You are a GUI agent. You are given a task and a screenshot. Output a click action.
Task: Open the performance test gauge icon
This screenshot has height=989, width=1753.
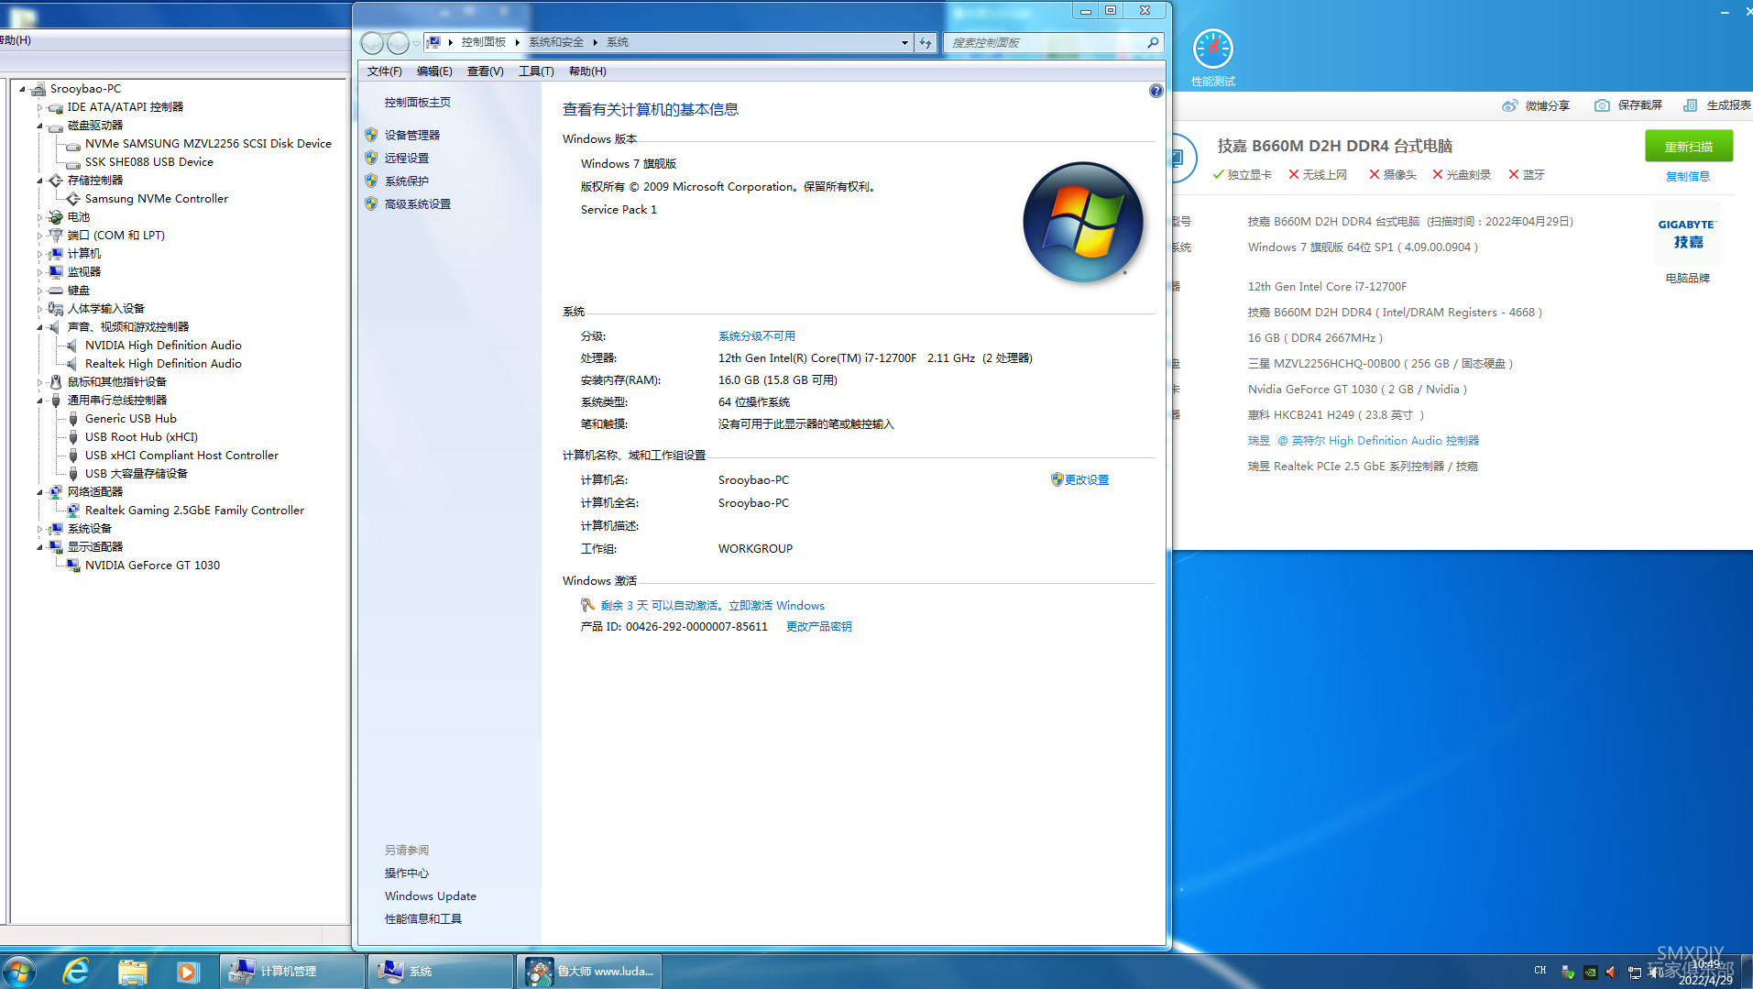click(1213, 49)
